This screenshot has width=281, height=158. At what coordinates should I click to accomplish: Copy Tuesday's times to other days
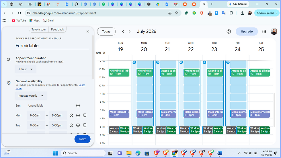coord(85,125)
